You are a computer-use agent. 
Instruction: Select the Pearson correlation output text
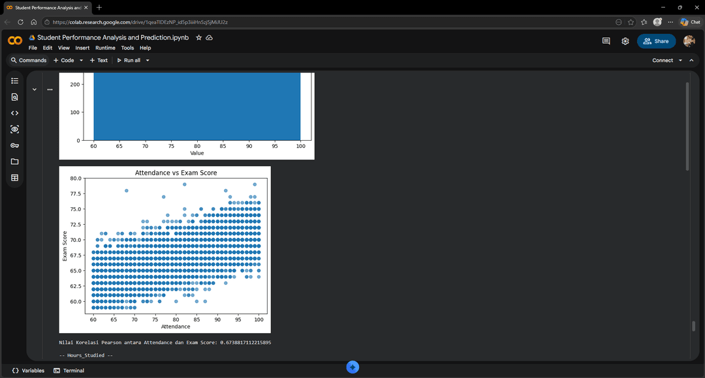pos(164,343)
